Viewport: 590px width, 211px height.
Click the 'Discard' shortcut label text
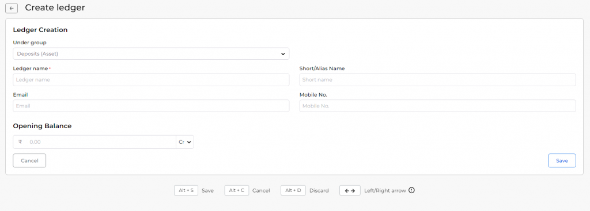pos(319,191)
